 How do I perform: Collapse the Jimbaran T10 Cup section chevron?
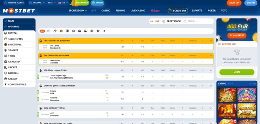211,108
